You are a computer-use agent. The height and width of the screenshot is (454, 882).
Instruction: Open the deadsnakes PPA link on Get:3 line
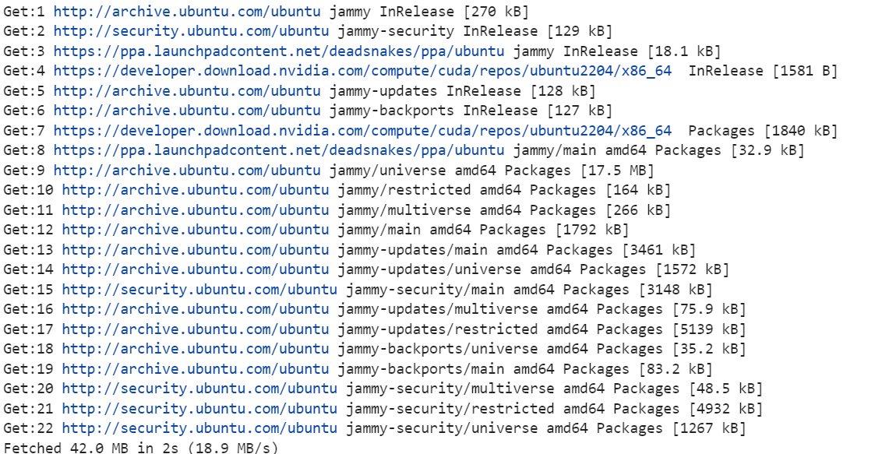[x=279, y=51]
